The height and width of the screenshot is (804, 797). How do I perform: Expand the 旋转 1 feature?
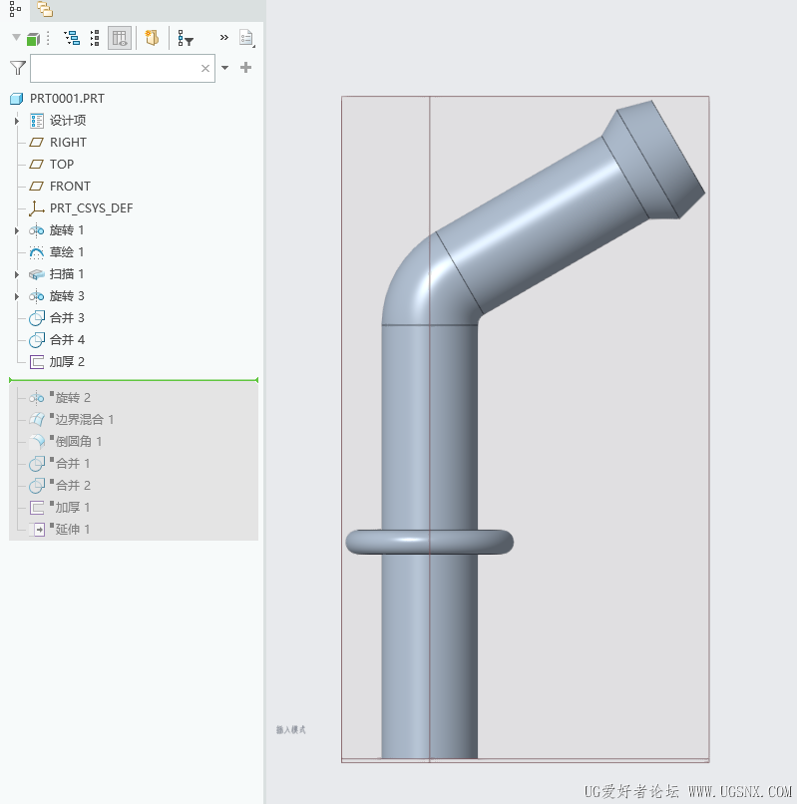(x=16, y=230)
